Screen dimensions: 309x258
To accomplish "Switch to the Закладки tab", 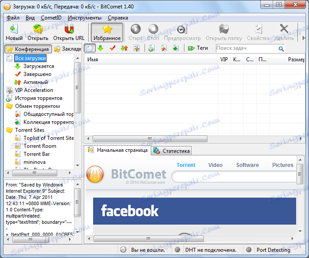I will (67, 49).
